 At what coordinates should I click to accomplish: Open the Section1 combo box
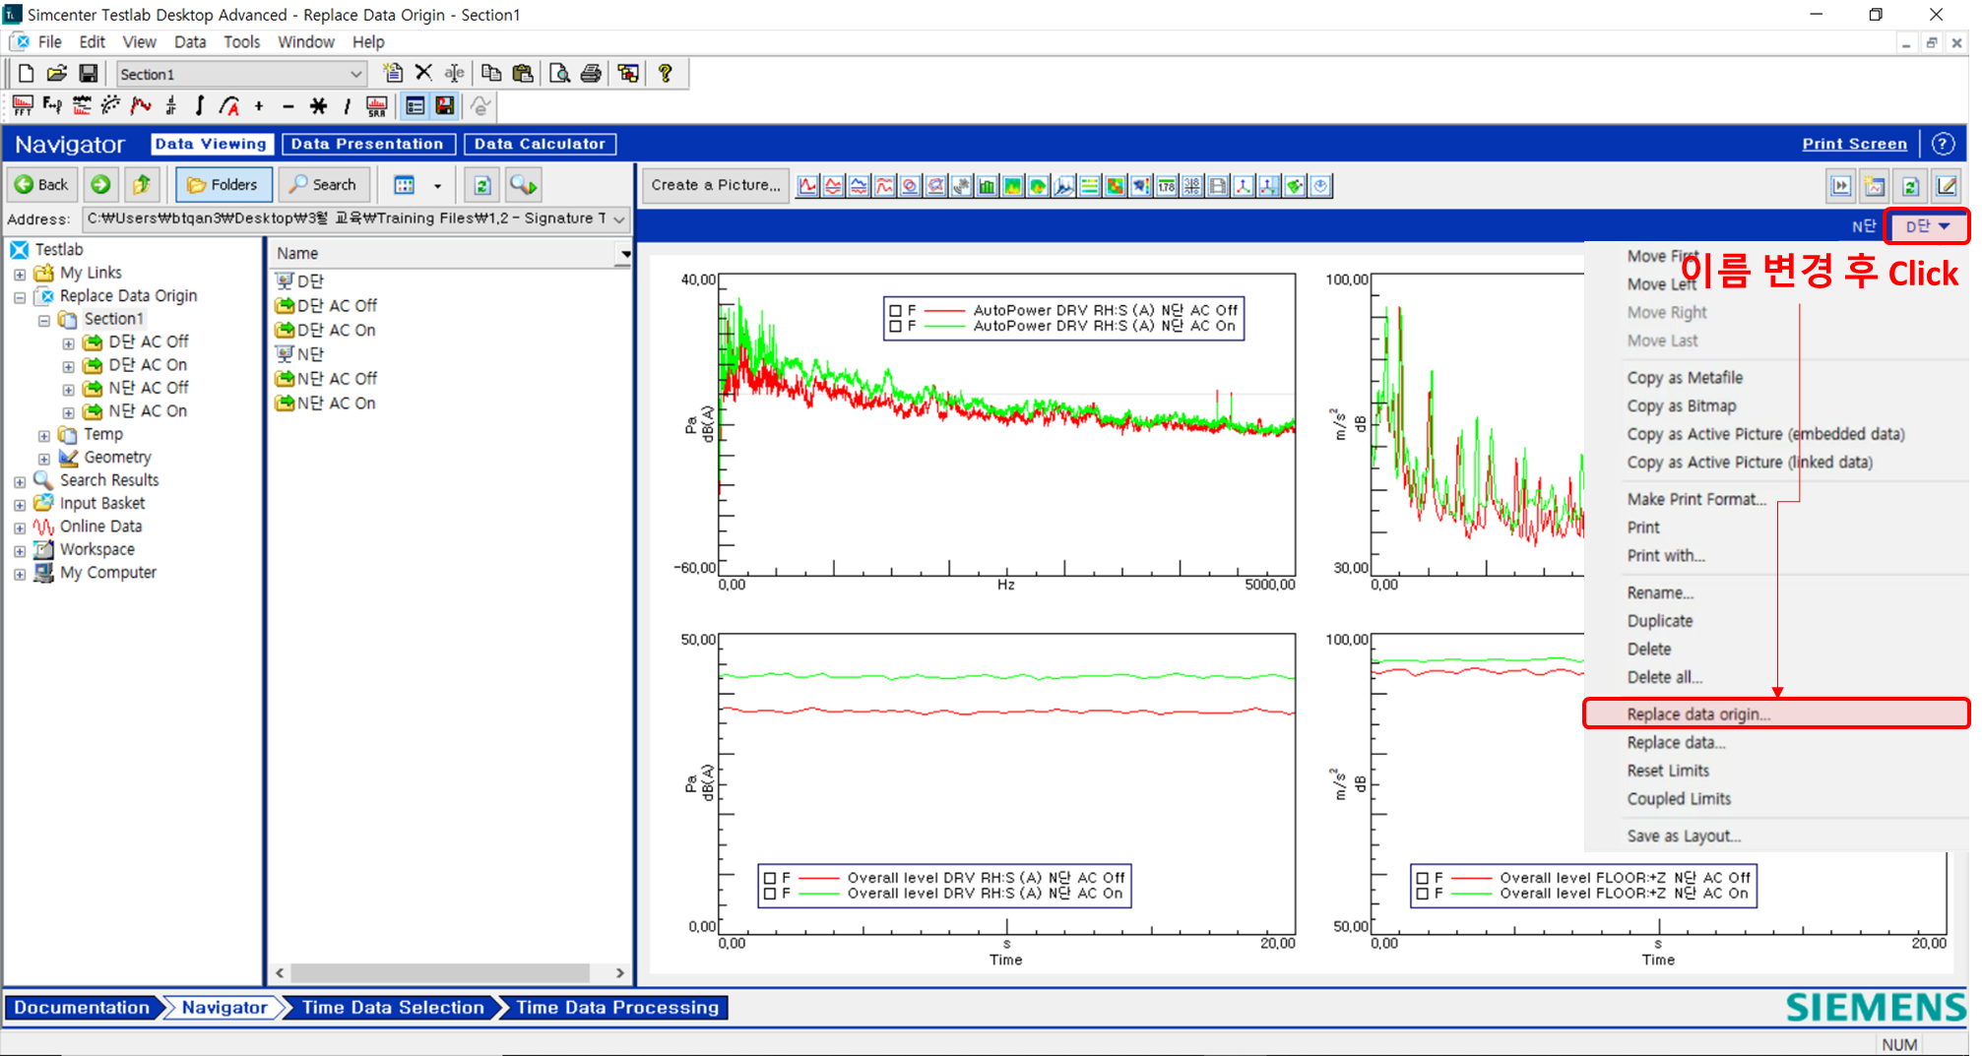click(x=241, y=74)
